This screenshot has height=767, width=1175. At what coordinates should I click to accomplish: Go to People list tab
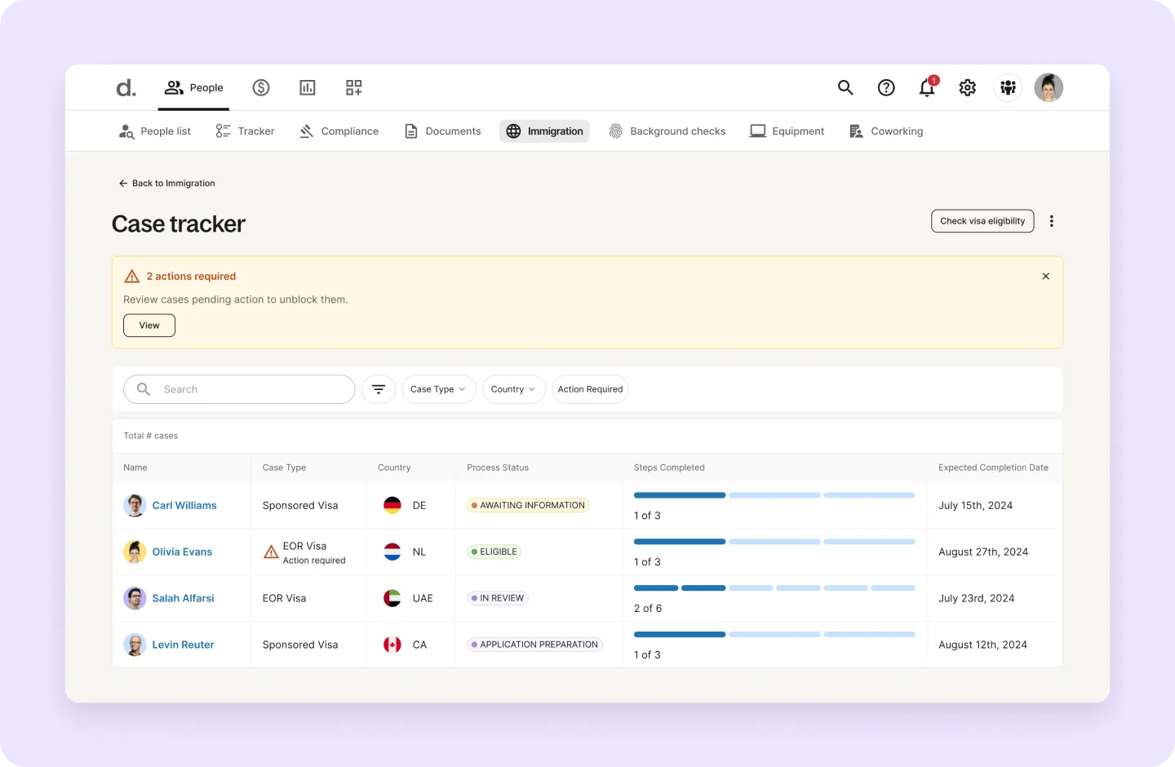click(155, 131)
